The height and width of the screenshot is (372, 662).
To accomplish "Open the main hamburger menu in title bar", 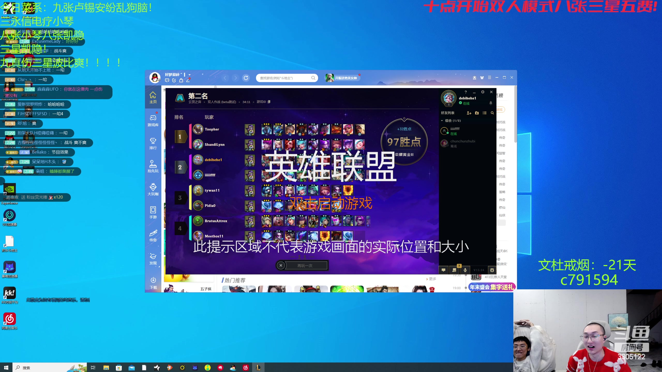I will tap(490, 78).
